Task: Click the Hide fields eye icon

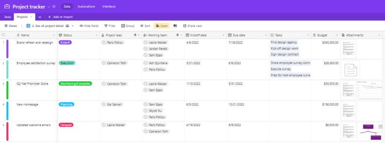Action: pyautogui.click(x=81, y=26)
